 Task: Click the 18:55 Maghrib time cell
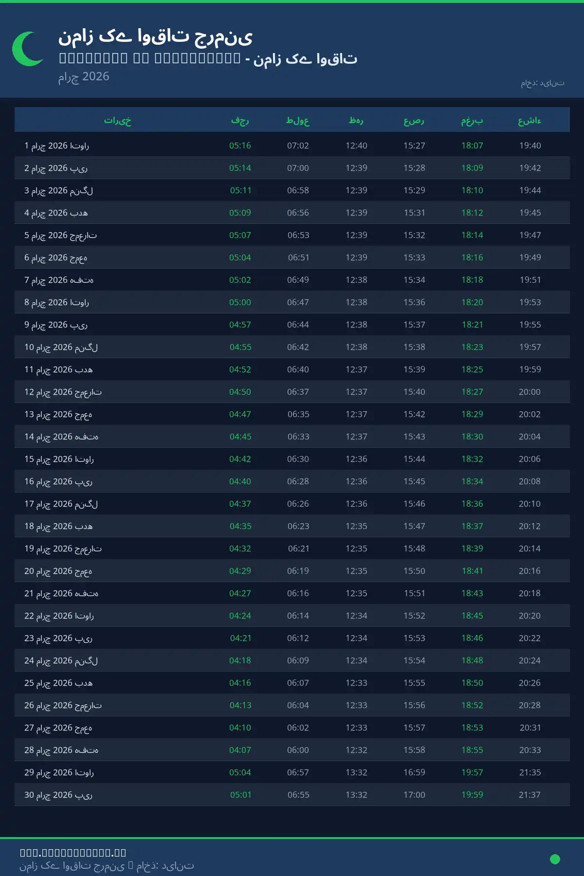pyautogui.click(x=472, y=750)
